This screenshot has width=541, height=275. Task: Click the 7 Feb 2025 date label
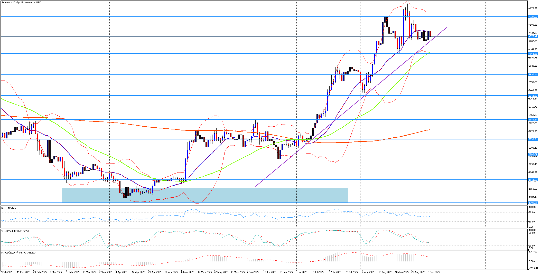pyautogui.click(x=7, y=272)
